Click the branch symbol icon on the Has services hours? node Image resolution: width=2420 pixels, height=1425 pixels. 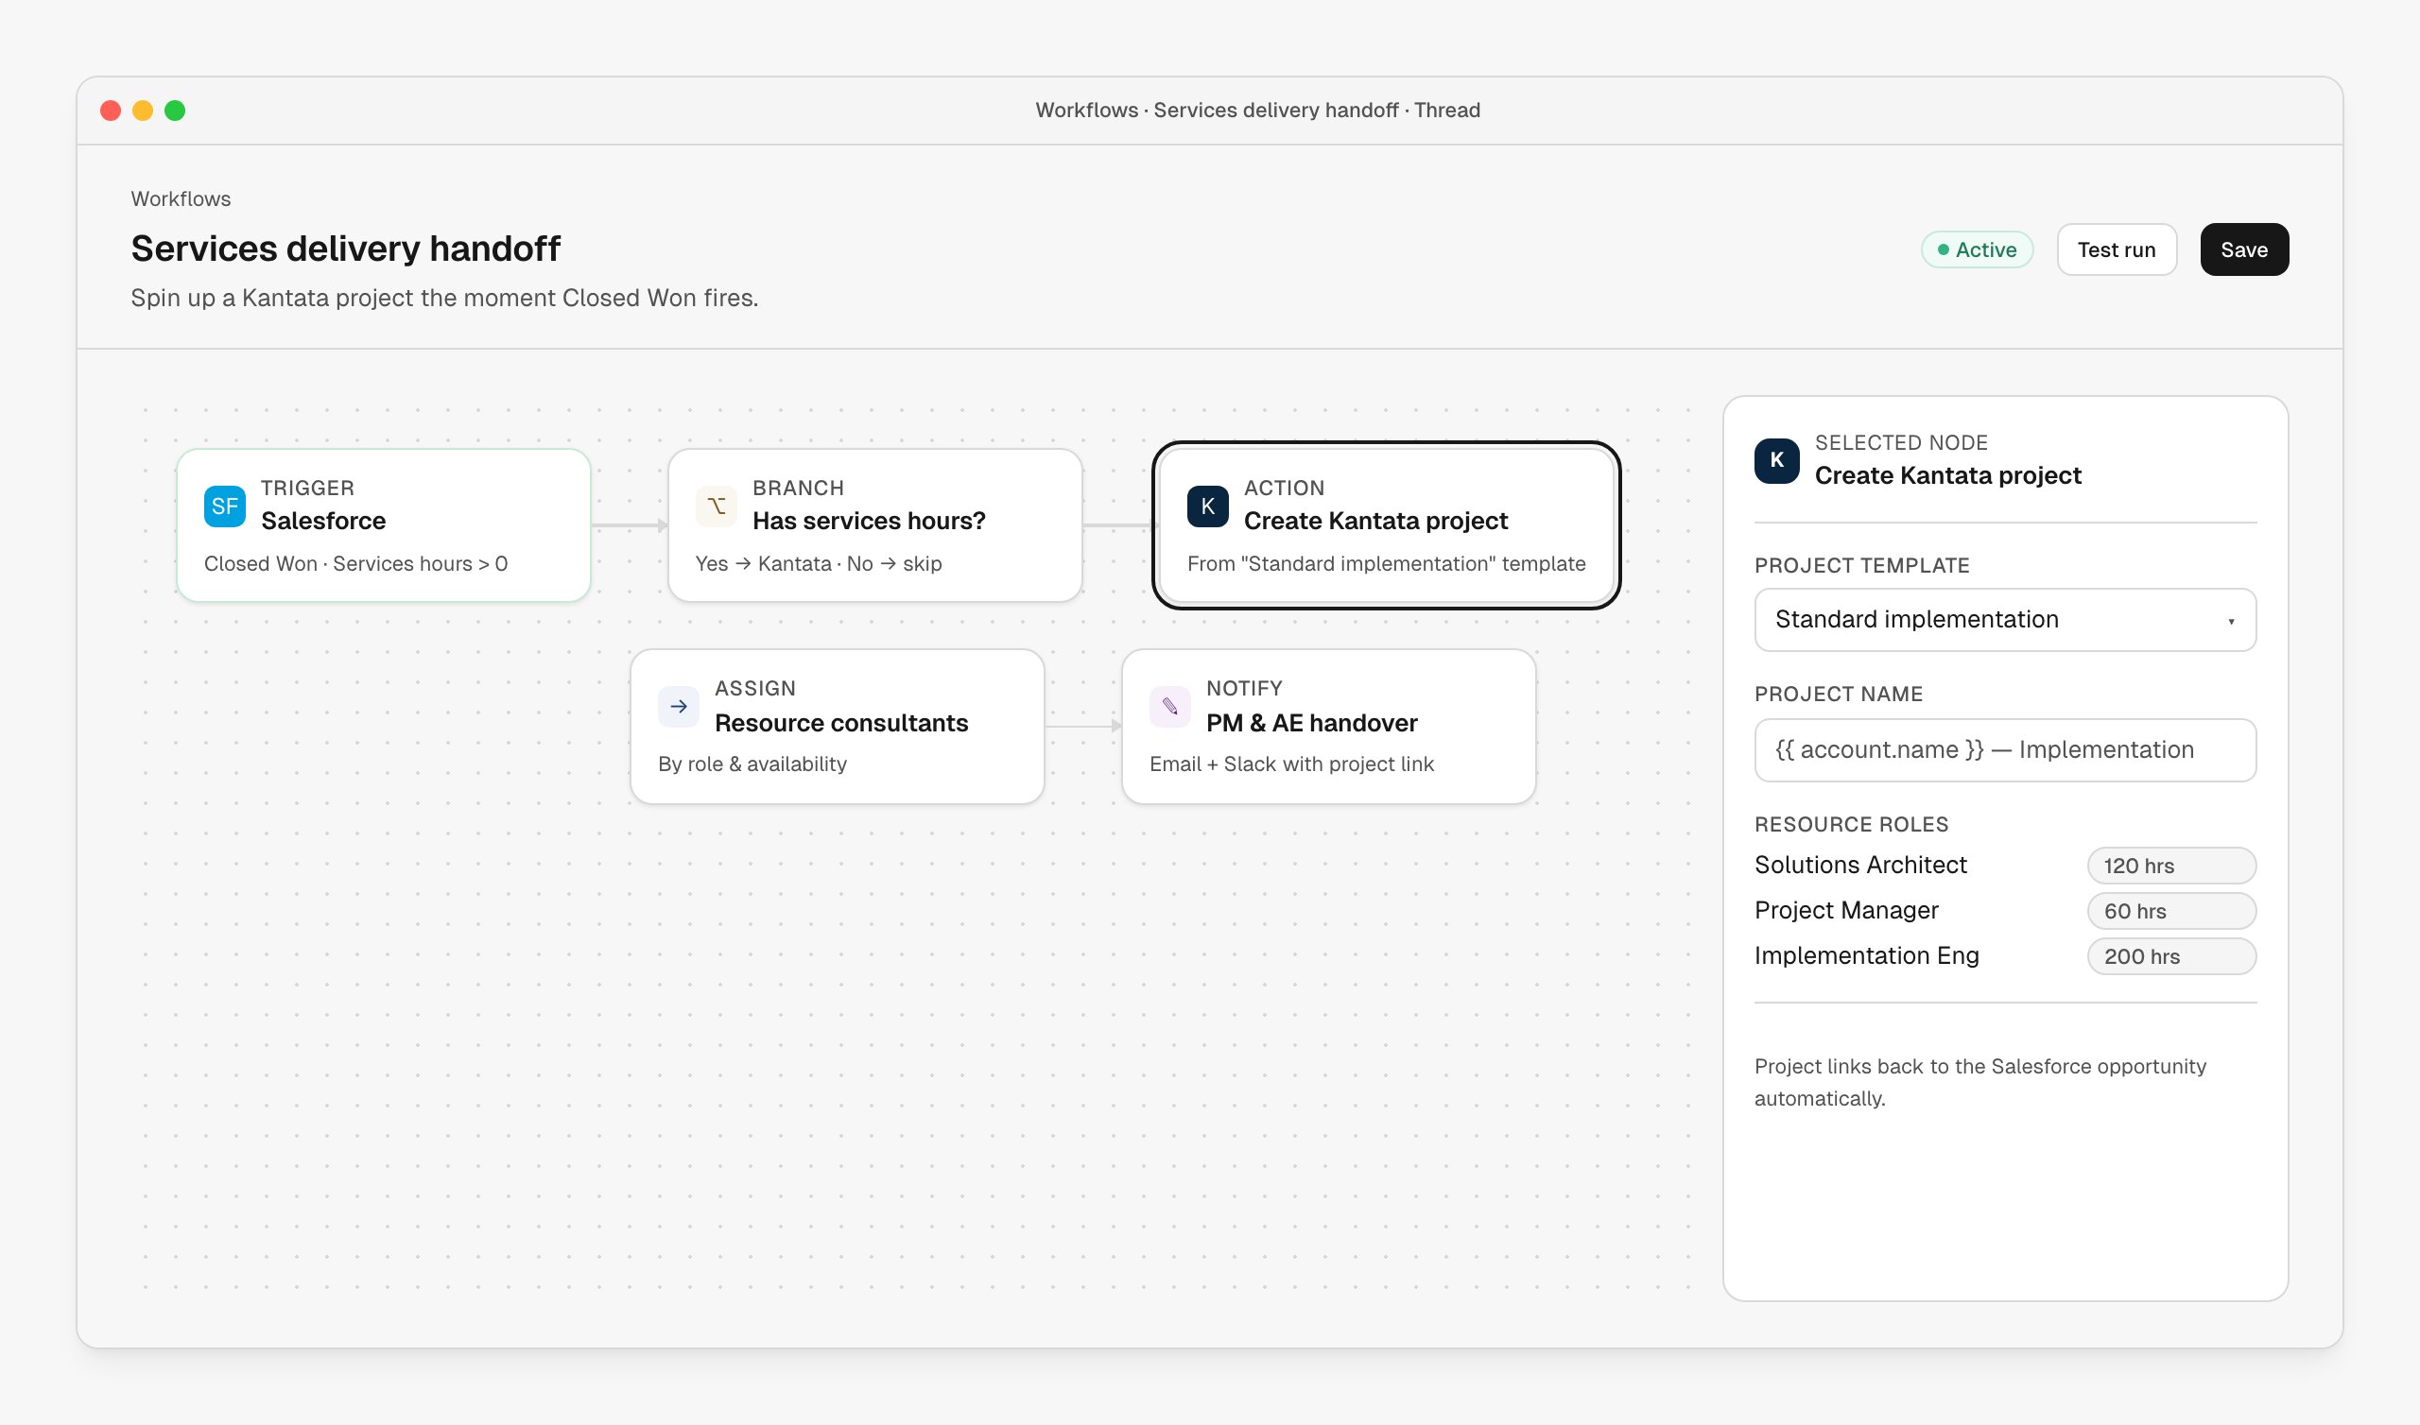pos(717,506)
